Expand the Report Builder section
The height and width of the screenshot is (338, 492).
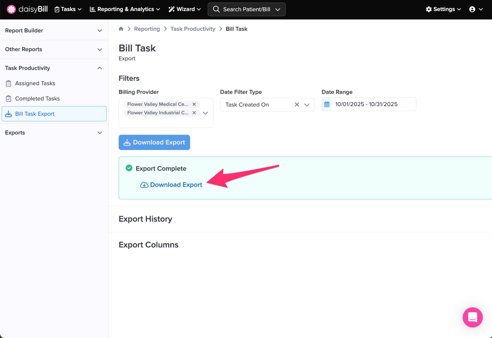coord(100,30)
